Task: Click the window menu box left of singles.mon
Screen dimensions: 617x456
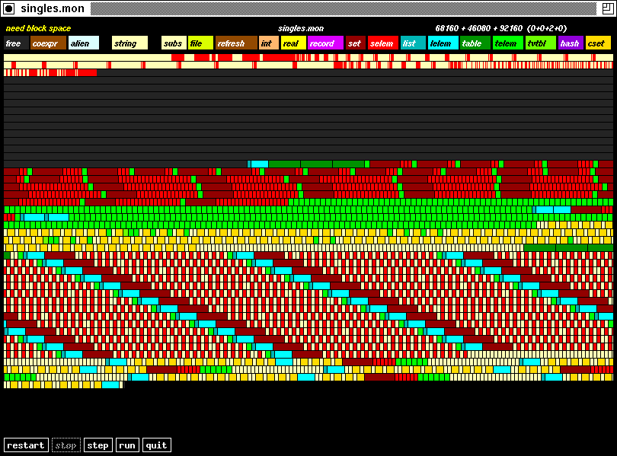Action: point(9,8)
